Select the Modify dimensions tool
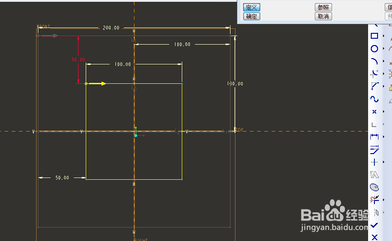Viewport: 392px width, 241px height. click(x=374, y=150)
